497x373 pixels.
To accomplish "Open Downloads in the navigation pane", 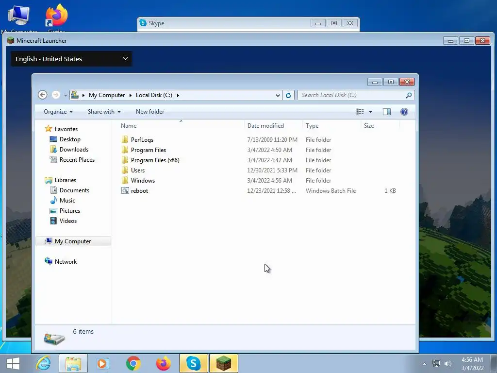I will pos(74,150).
